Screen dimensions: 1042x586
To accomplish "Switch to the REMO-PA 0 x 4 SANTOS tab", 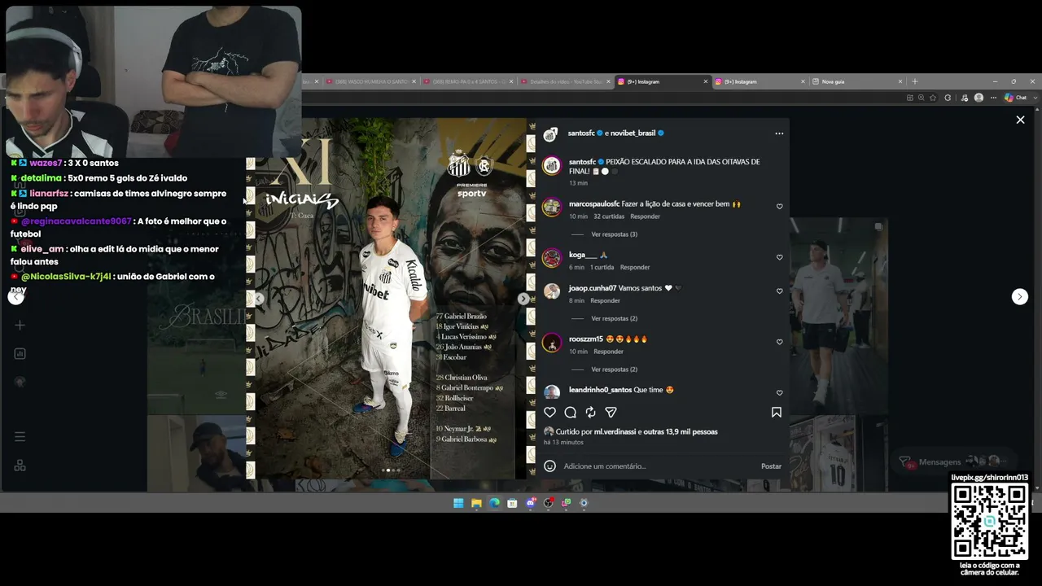I will (468, 81).
